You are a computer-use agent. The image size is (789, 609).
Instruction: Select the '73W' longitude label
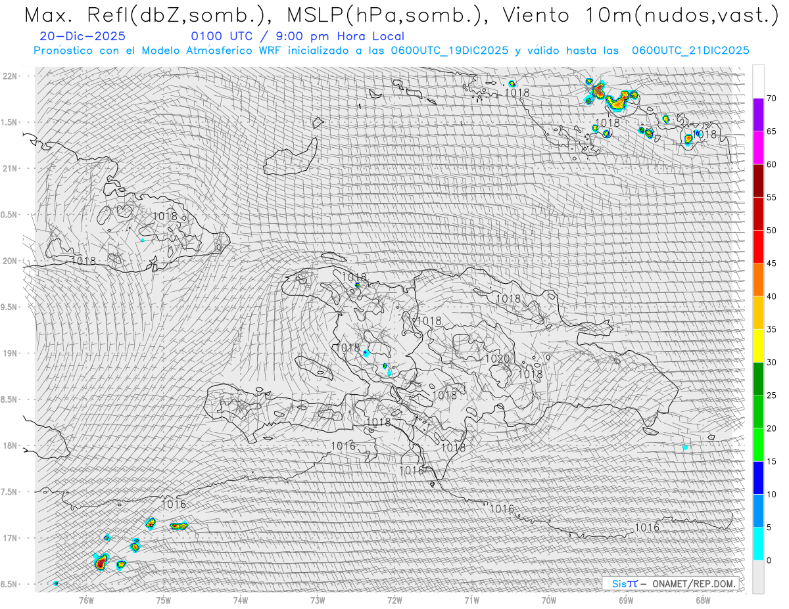(x=318, y=600)
